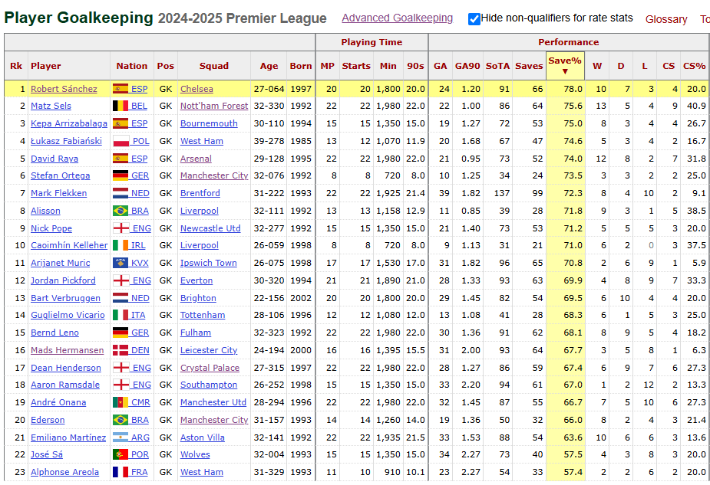Click Spain flag in David Raya row
Image resolution: width=710 pixels, height=485 pixels.
point(121,159)
